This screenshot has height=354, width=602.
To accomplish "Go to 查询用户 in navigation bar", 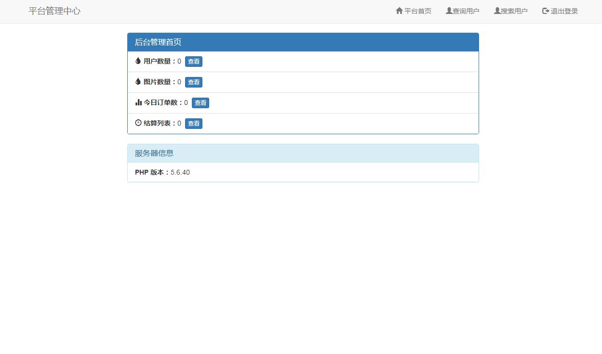I will [466, 11].
